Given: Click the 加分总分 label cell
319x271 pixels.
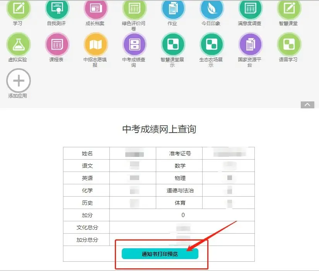Looking at the screenshot, I should 87,240.
